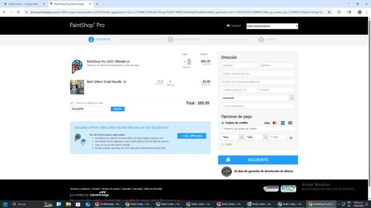Click the coupon apply button

118,109
